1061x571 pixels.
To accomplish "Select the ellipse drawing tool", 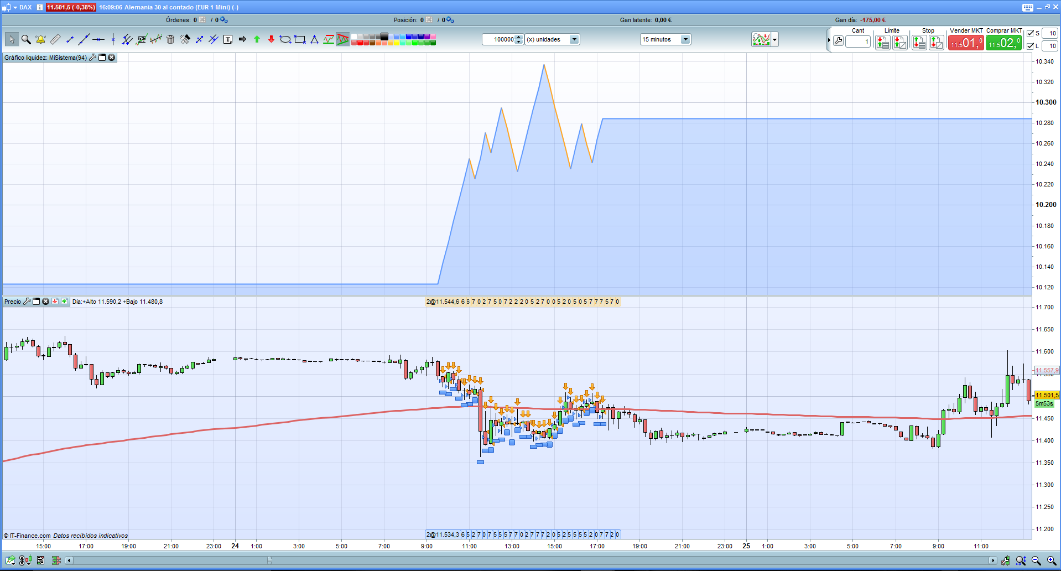I will [285, 39].
